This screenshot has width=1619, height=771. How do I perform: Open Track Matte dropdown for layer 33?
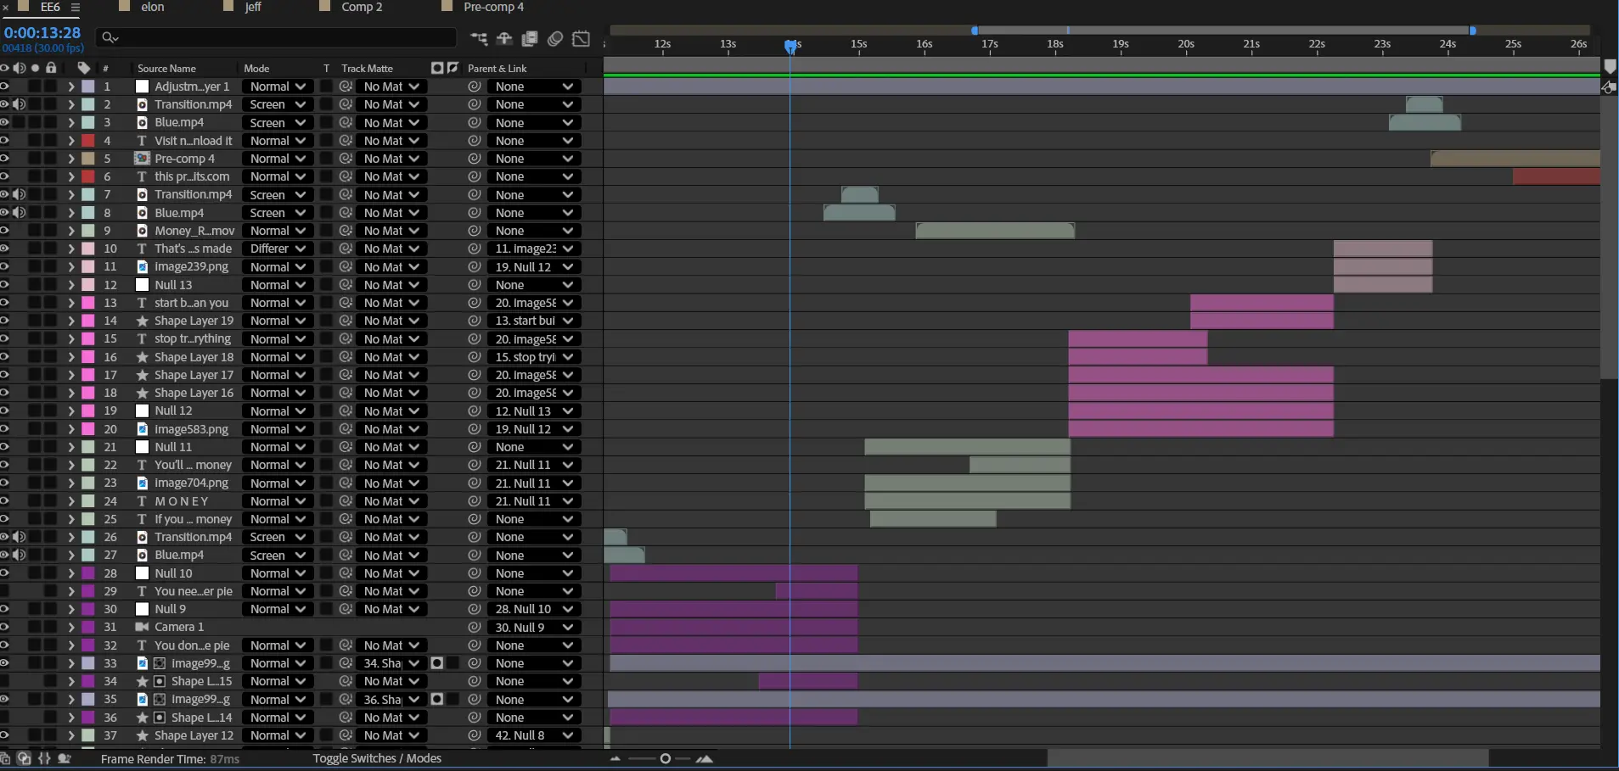(391, 663)
